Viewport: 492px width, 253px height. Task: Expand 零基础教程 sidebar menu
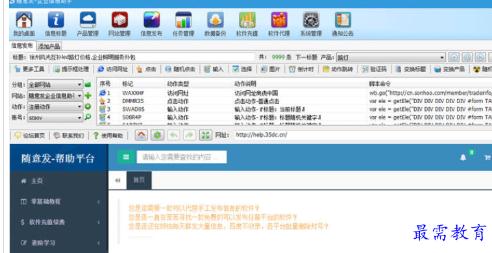pos(59,201)
